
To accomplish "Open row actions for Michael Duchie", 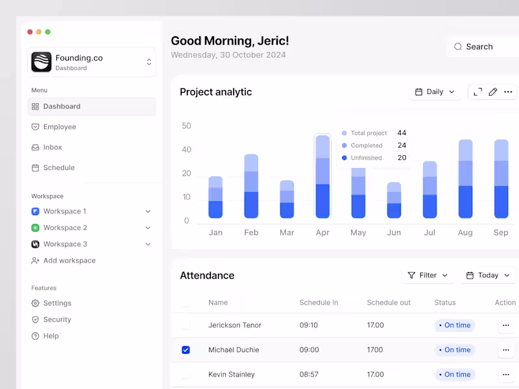I will click(x=505, y=349).
